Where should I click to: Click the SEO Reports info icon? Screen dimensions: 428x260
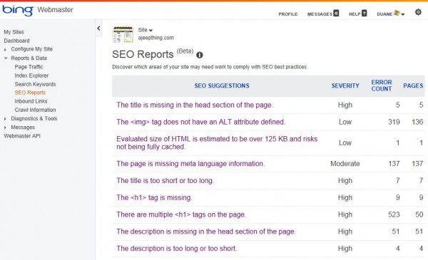[x=200, y=55]
